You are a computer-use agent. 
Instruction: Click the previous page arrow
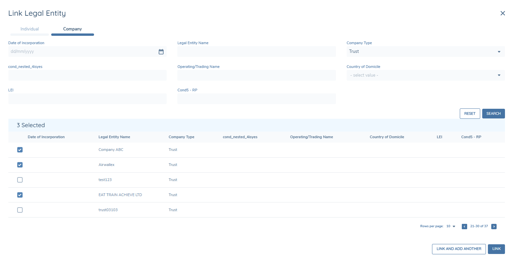click(x=464, y=226)
